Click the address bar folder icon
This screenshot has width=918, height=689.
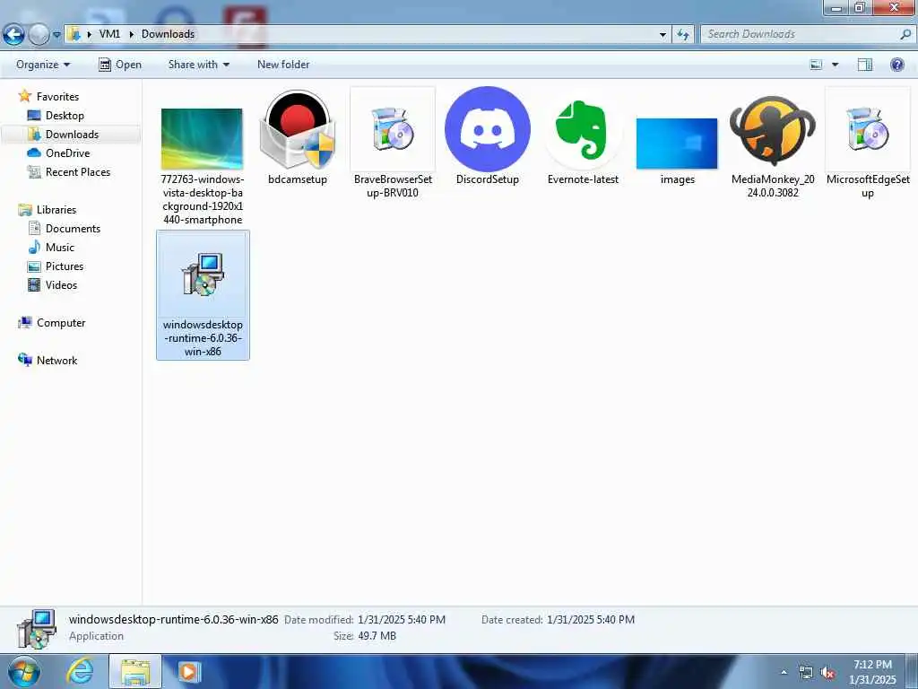pyautogui.click(x=74, y=34)
